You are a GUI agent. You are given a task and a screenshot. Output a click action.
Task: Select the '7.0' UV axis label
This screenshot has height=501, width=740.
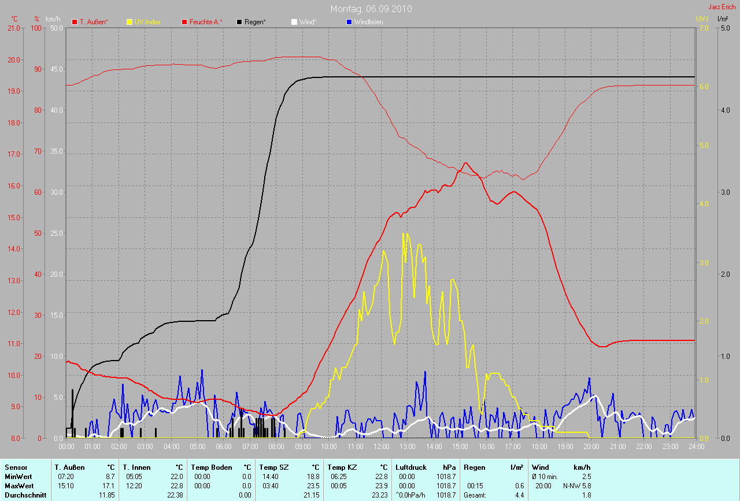point(704,28)
